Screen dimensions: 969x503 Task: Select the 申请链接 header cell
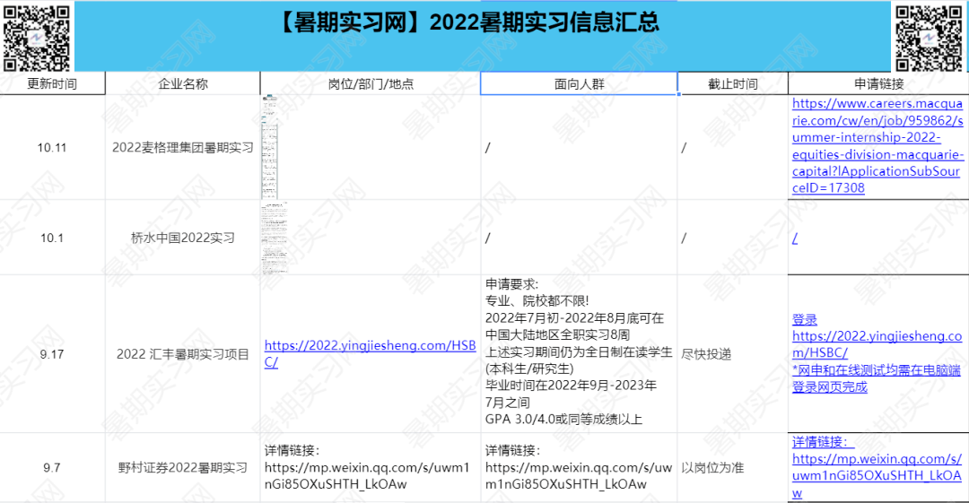coord(878,84)
